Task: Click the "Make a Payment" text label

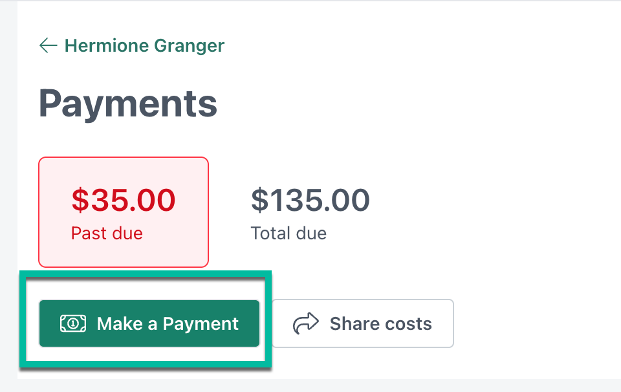Action: (x=168, y=324)
